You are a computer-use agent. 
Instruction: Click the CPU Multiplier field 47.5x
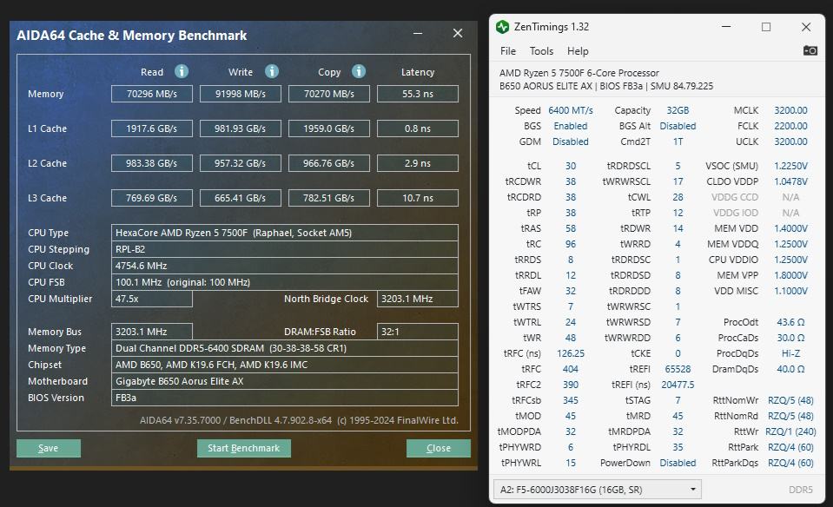[x=152, y=299]
